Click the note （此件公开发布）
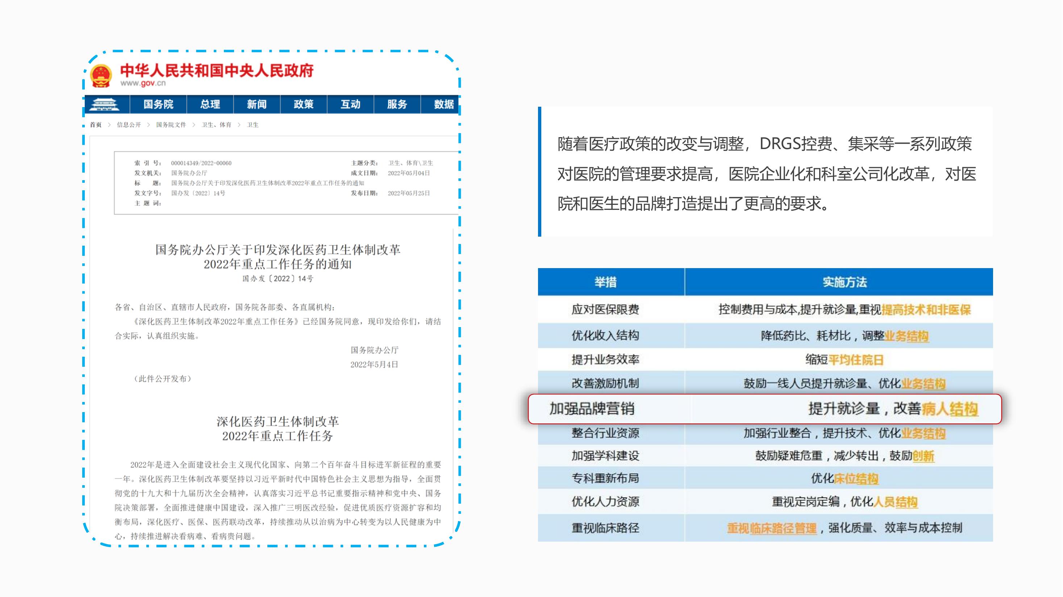This screenshot has height=597, width=1063. [x=163, y=378]
